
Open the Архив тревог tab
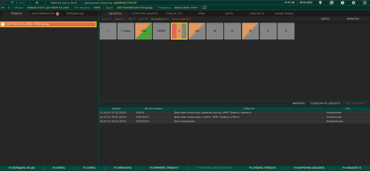284,14
